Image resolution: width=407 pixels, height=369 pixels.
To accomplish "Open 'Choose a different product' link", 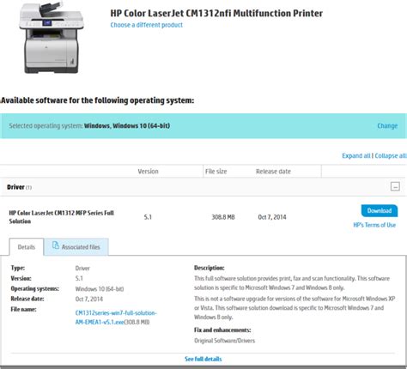I will [x=147, y=25].
